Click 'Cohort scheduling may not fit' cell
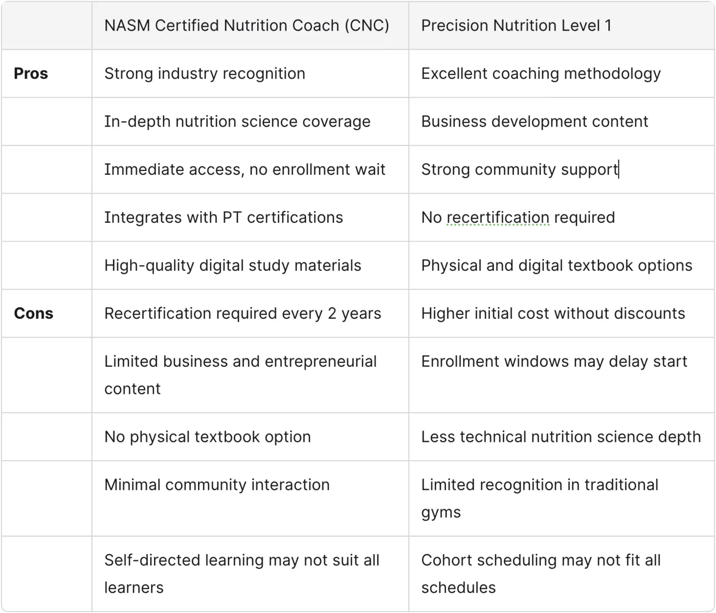The image size is (716, 613). tap(540, 560)
